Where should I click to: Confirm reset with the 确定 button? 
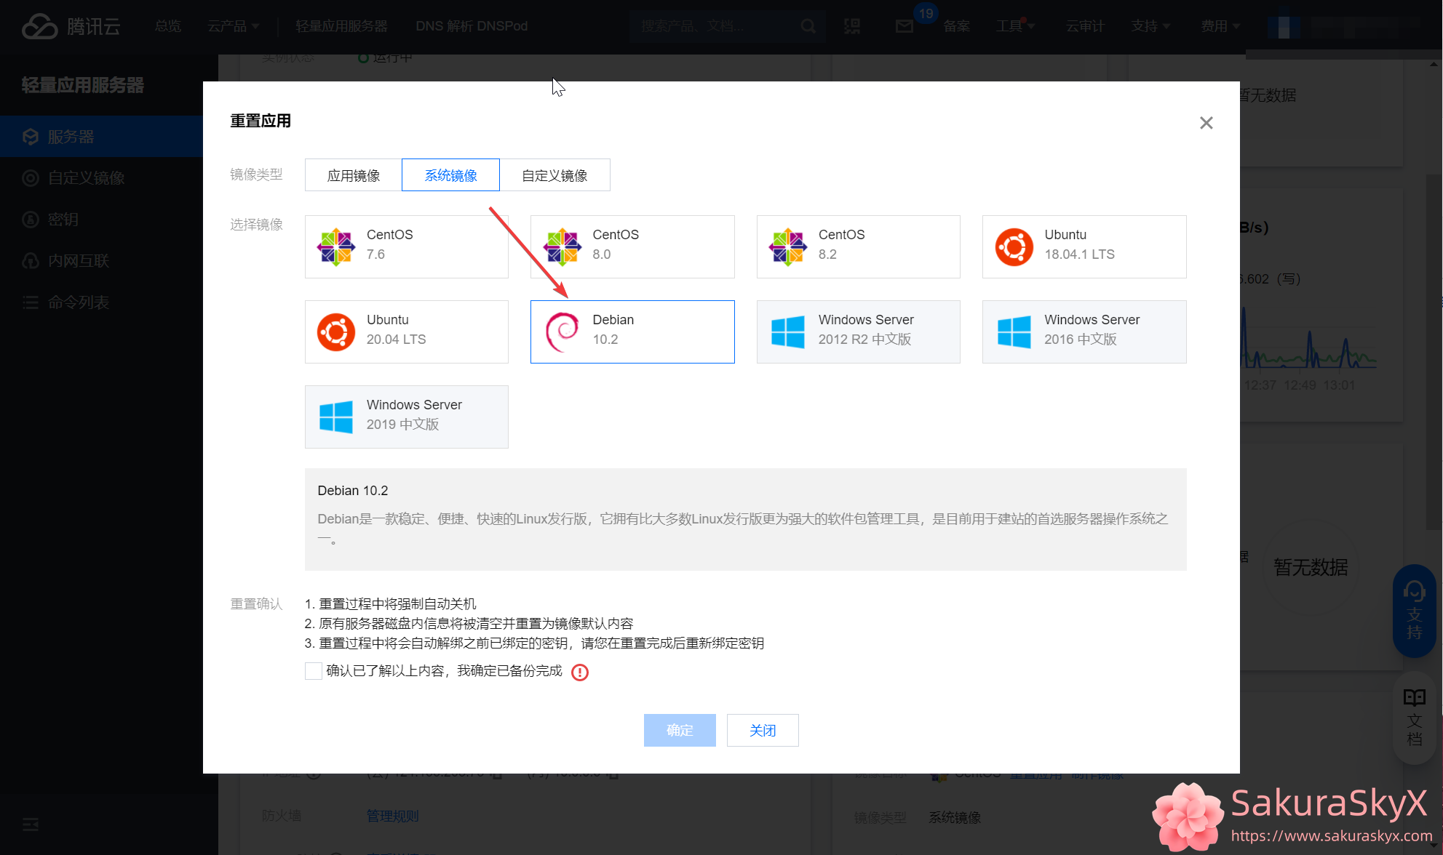680,730
